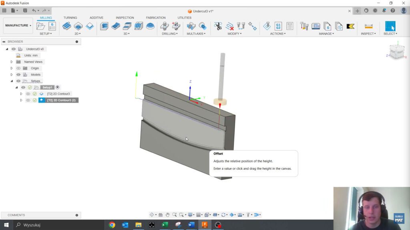Image resolution: width=410 pixels, height=230 pixels.
Task: Click the Tool Library icon in Manage
Action: click(304, 25)
